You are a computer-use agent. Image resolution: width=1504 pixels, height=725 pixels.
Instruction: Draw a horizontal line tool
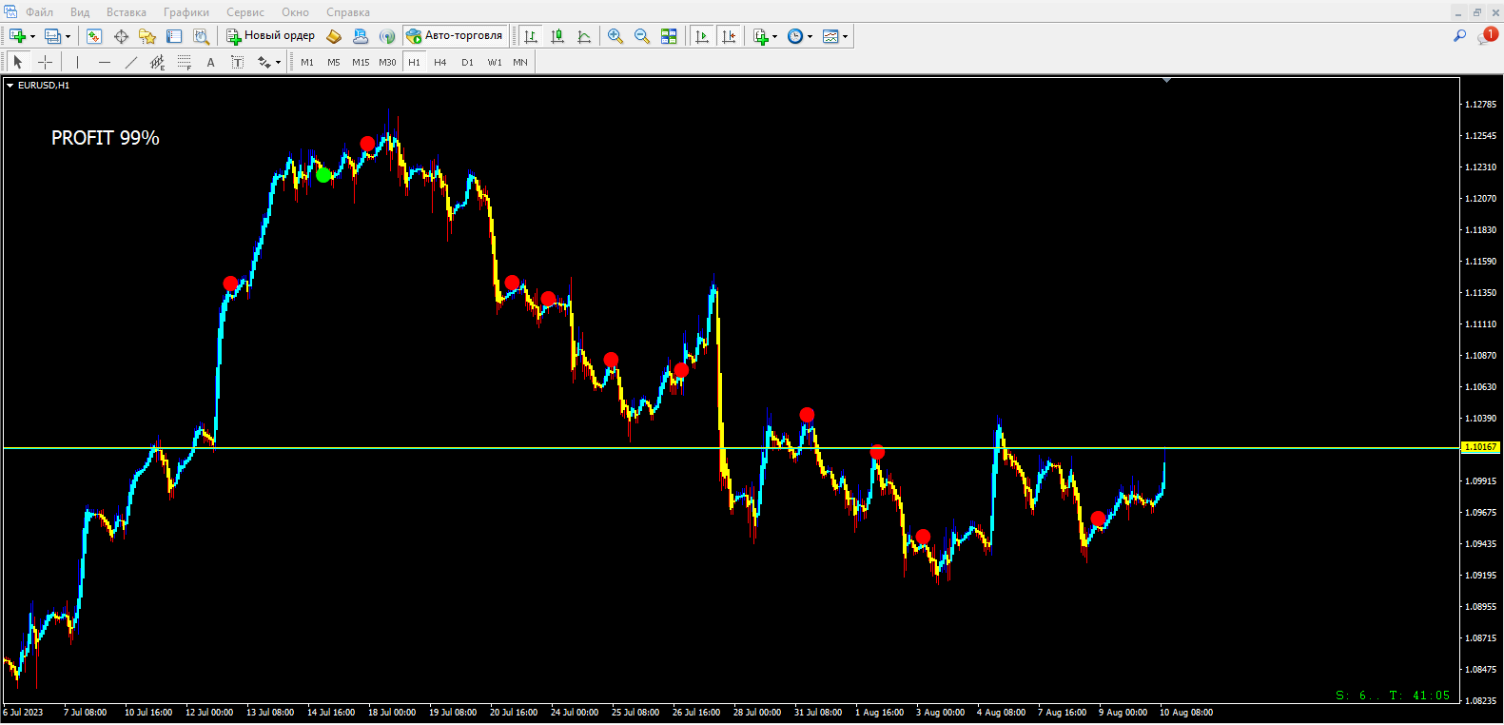coord(105,62)
